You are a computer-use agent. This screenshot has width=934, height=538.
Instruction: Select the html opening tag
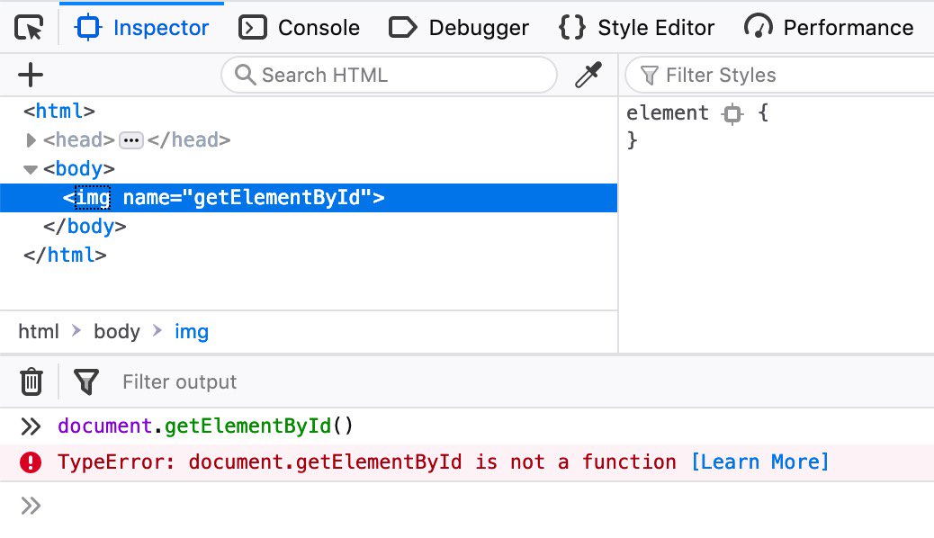coord(59,112)
